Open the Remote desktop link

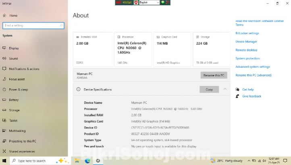click(x=246, y=50)
